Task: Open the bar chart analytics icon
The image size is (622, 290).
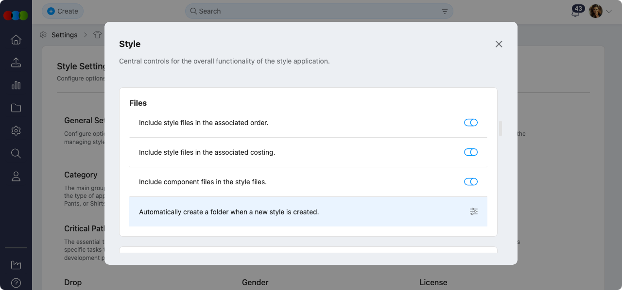Action: click(16, 85)
